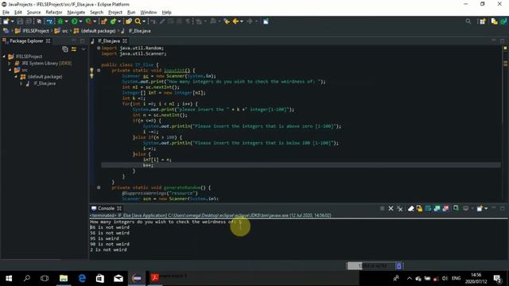
Task: Toggle Show Console on Standard Error change
Action: [x=445, y=208]
